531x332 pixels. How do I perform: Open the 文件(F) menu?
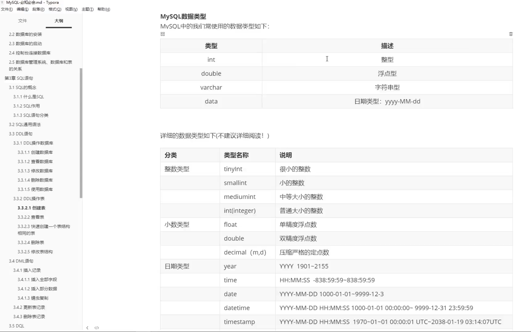pyautogui.click(x=7, y=9)
